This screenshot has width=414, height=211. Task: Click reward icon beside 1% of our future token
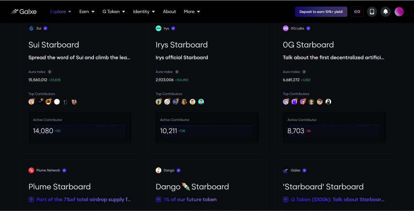click(159, 199)
